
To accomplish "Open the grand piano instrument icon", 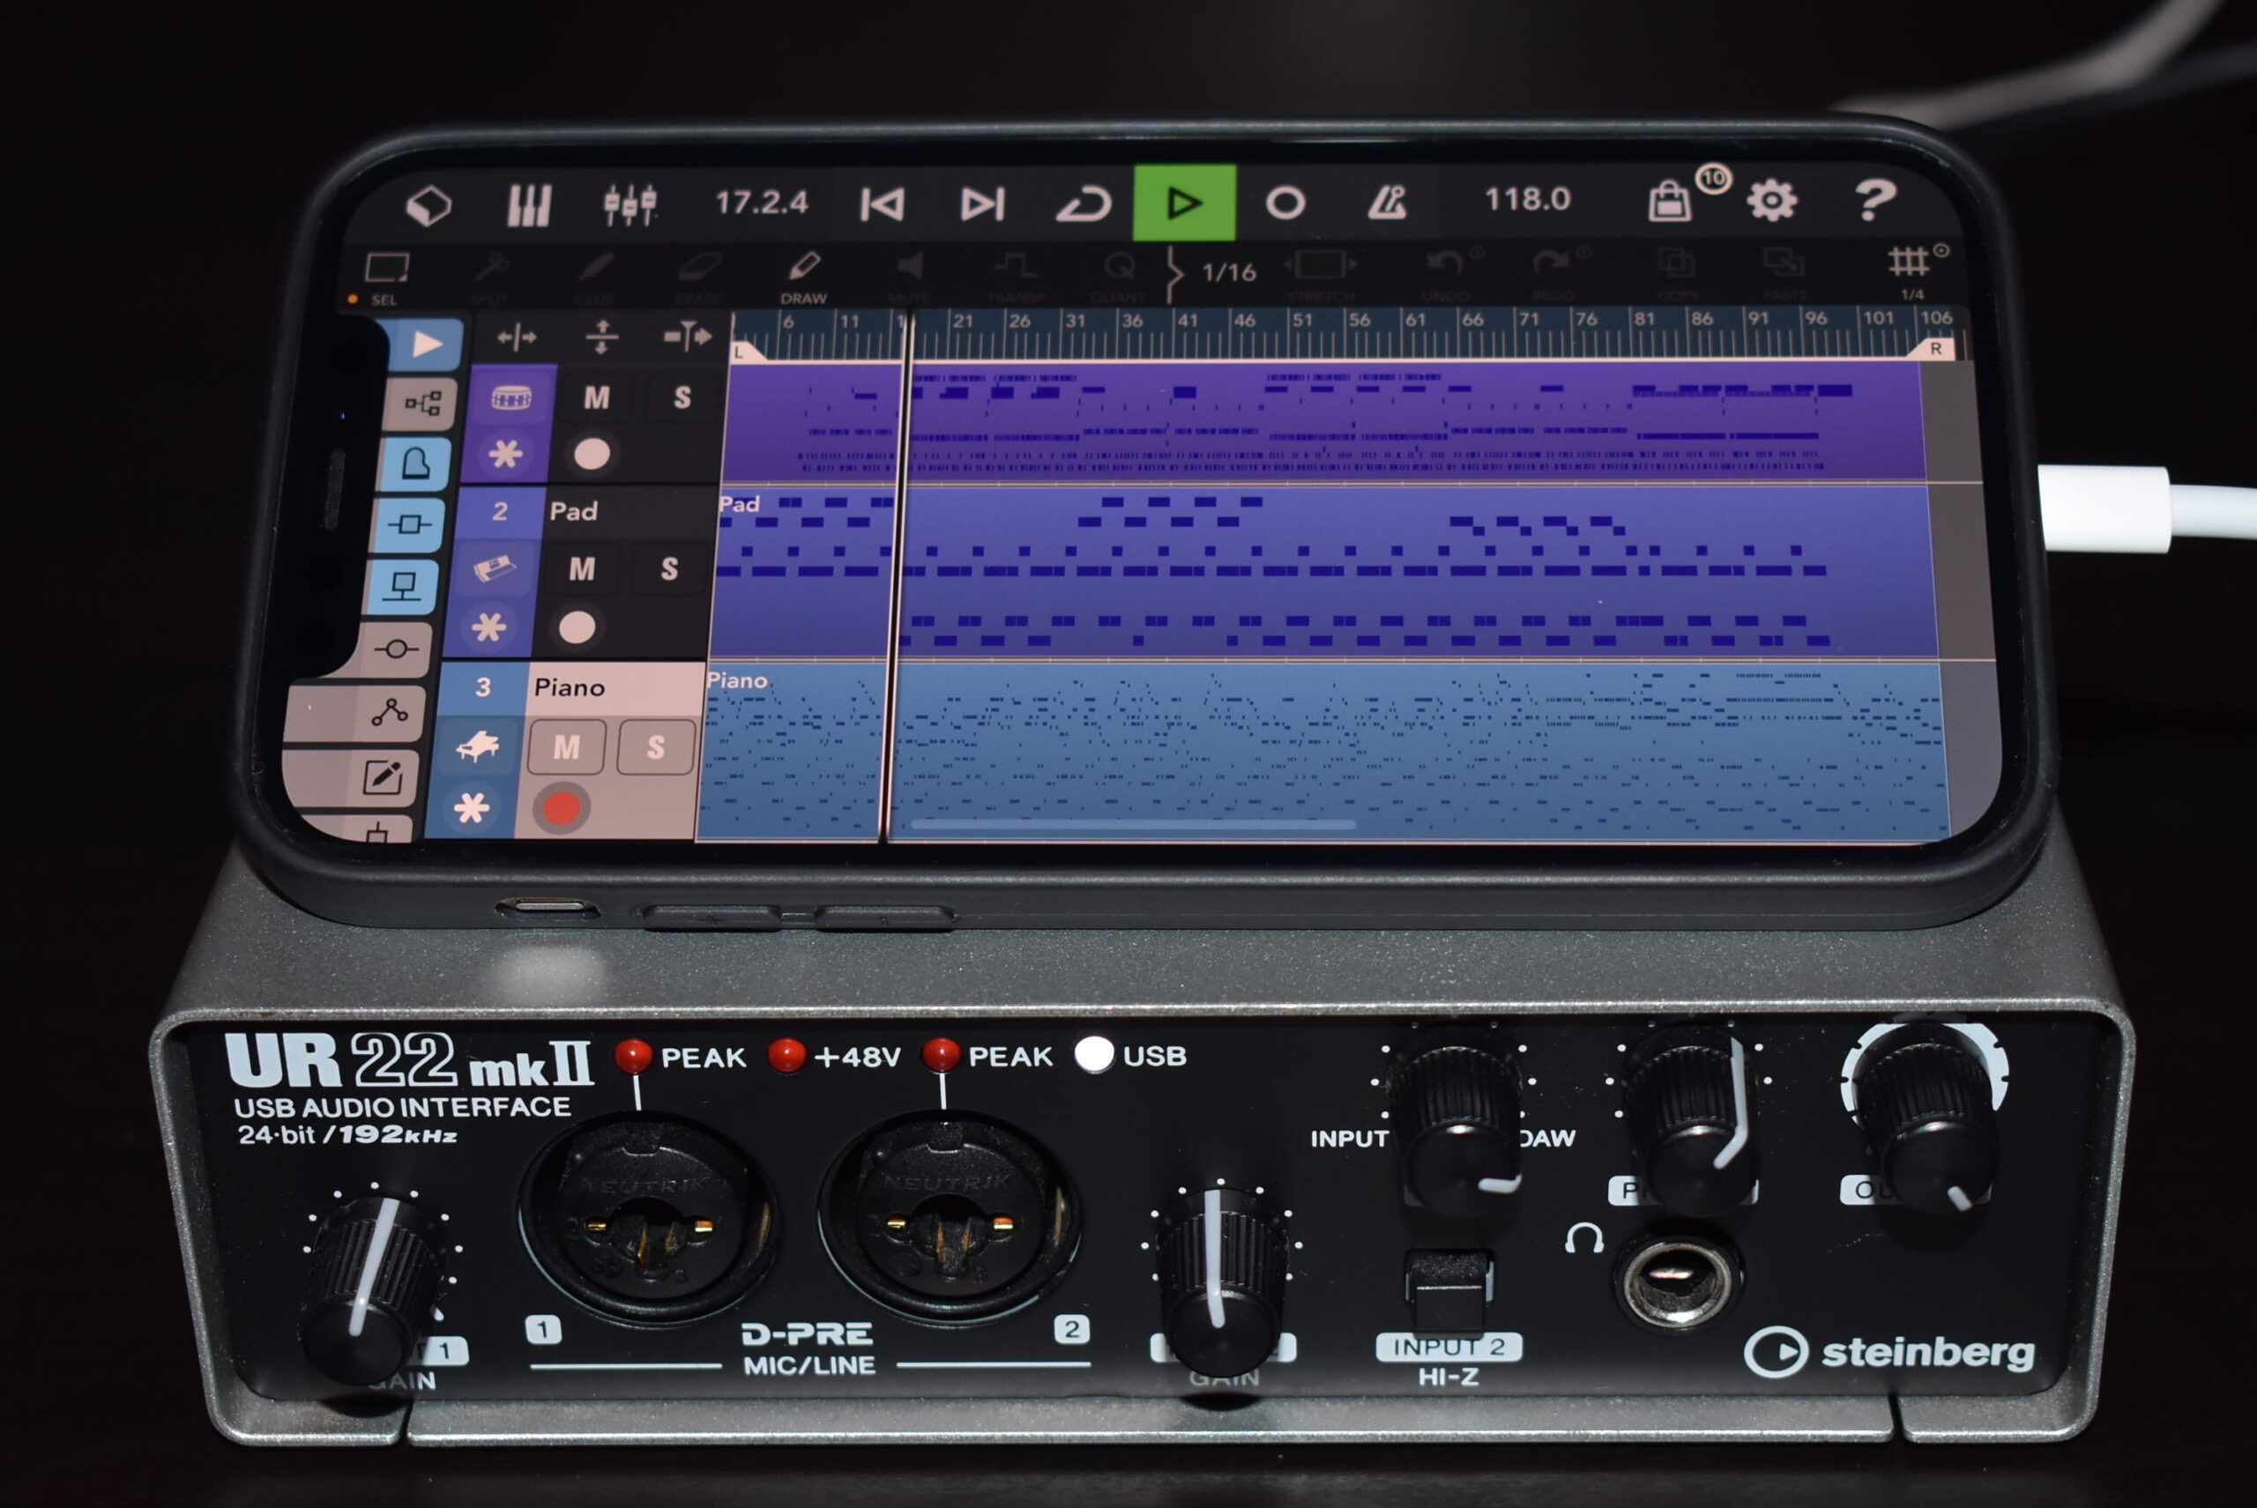I will click(x=477, y=747).
